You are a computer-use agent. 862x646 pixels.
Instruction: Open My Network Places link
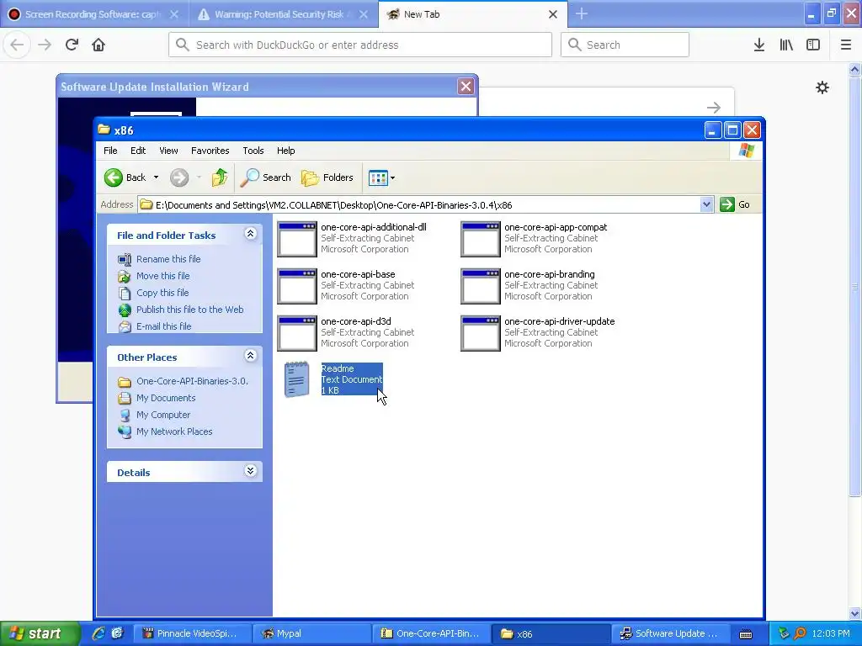coord(174,432)
